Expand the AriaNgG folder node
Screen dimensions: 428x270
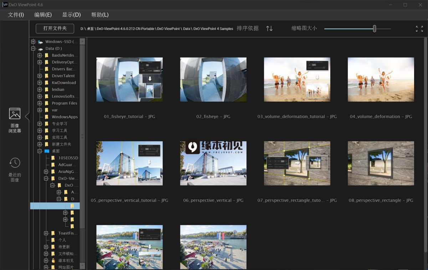click(x=46, y=172)
